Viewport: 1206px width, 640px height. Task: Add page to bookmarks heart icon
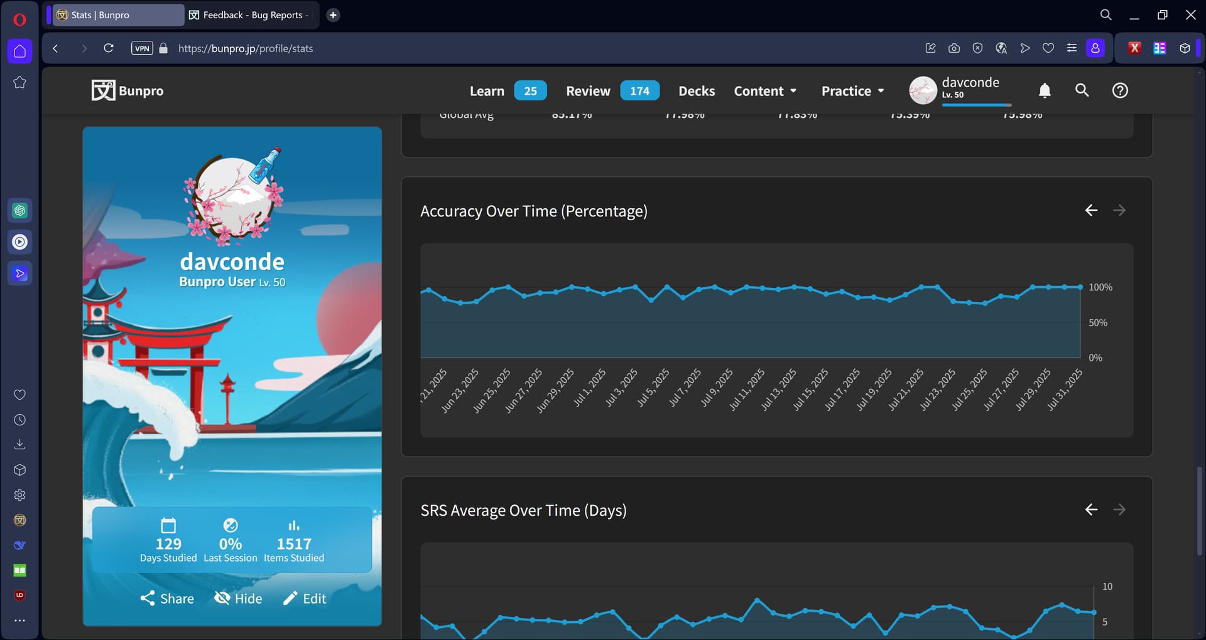click(1048, 48)
